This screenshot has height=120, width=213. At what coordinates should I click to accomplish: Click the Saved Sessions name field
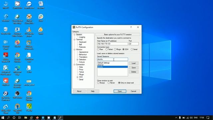[x=112, y=59]
